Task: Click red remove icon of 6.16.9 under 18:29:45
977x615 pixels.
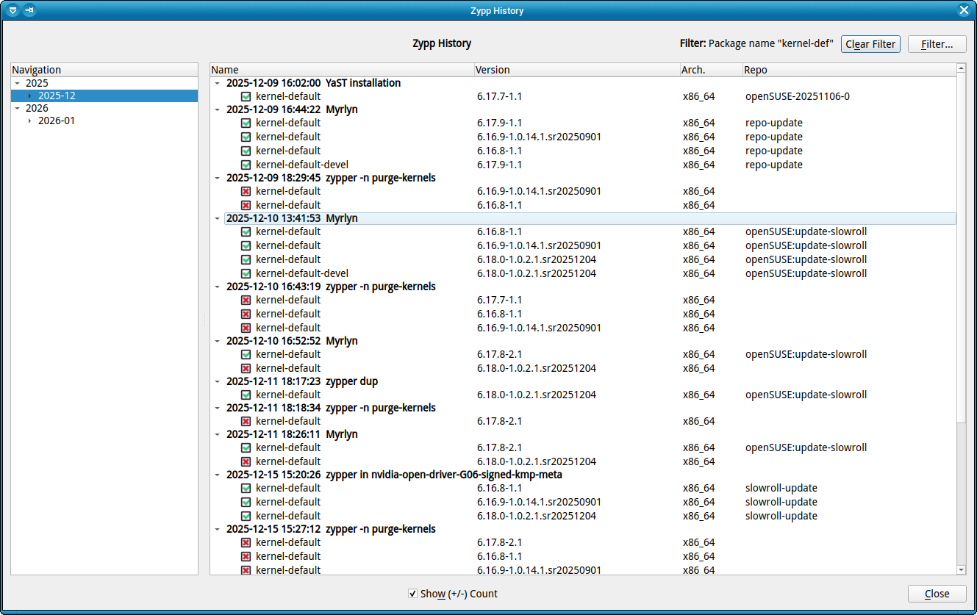Action: tap(246, 191)
